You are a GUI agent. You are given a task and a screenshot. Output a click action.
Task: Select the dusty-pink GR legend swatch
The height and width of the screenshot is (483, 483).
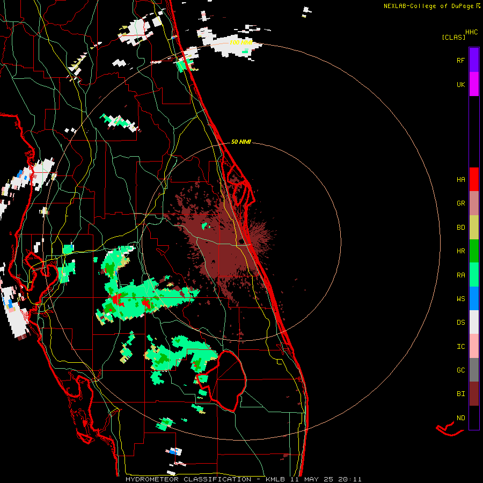(x=474, y=203)
